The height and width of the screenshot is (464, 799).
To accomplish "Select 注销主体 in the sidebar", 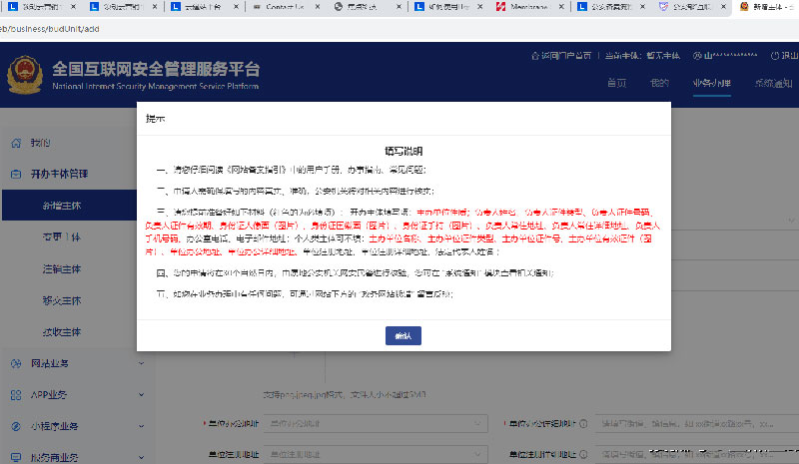I will pyautogui.click(x=60, y=267).
